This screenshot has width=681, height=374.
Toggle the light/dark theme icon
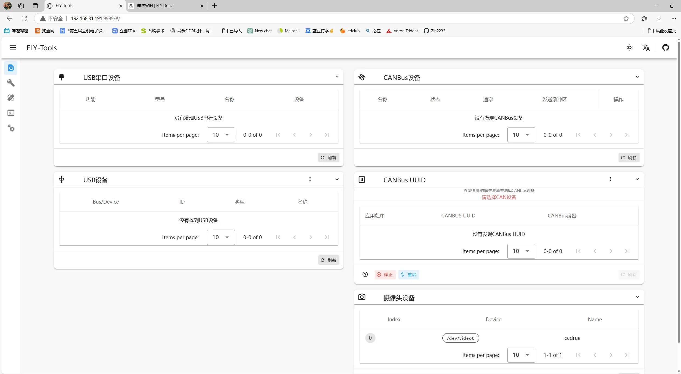point(630,48)
